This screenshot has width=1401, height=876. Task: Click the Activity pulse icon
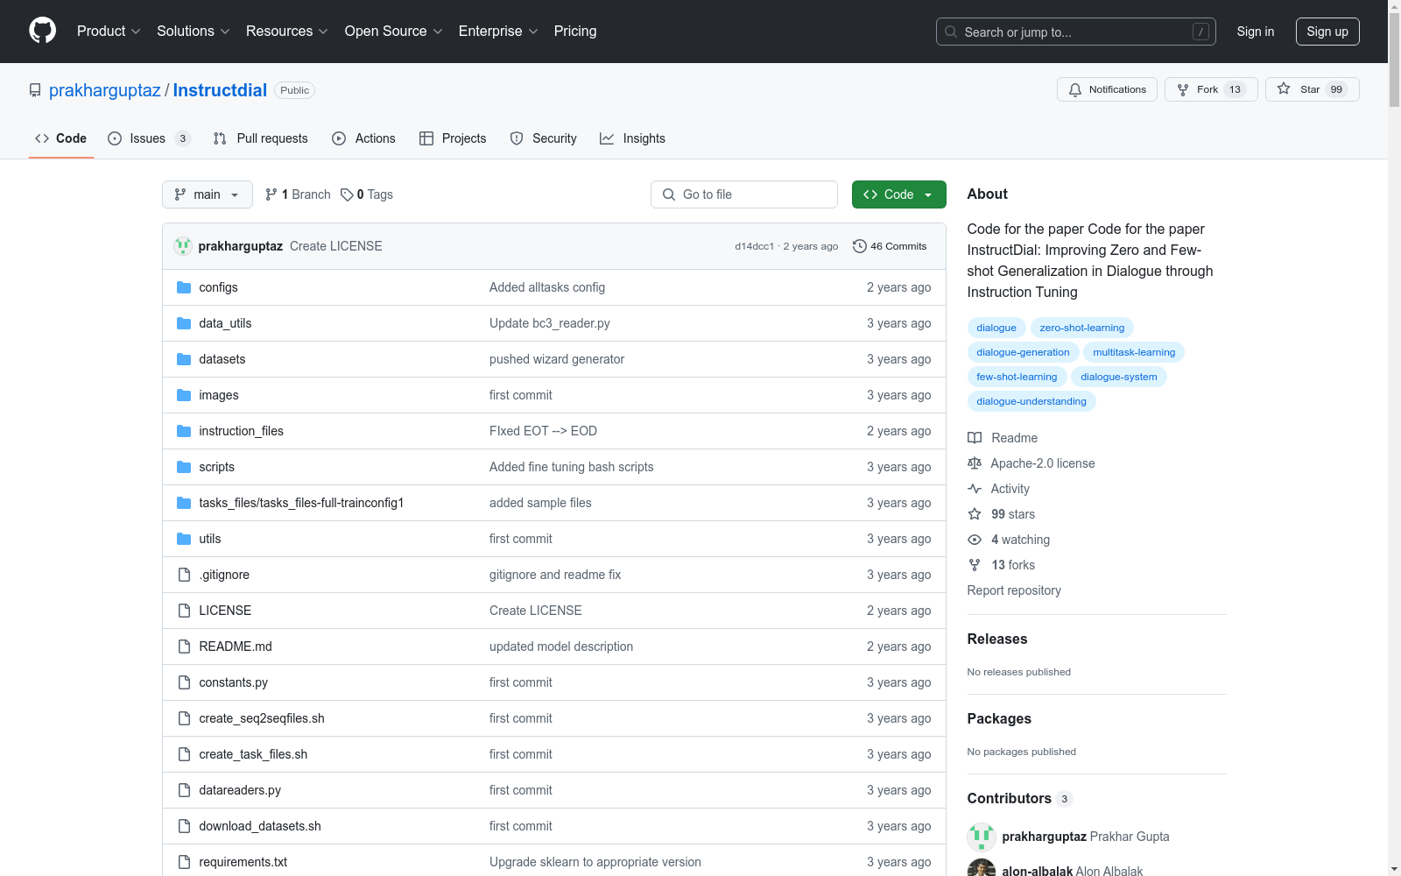pyautogui.click(x=975, y=489)
